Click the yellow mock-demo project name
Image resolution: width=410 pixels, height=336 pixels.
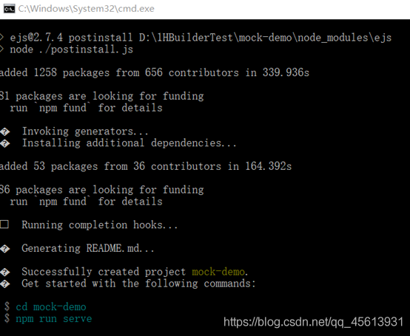coord(218,272)
